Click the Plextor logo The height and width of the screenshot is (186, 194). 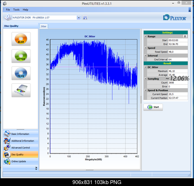click(x=175, y=17)
